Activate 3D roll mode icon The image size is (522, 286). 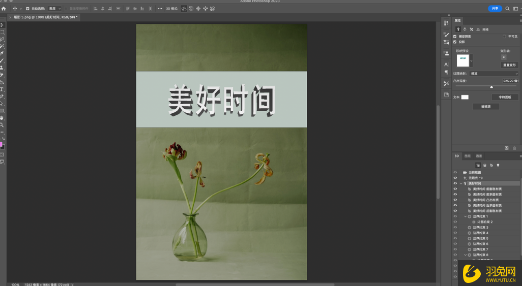point(191,9)
